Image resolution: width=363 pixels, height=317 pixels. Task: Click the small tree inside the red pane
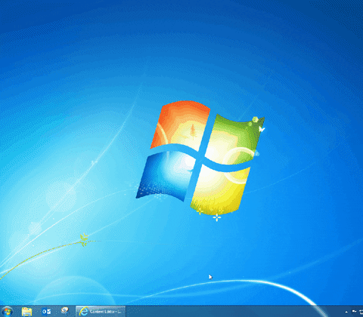193,131
